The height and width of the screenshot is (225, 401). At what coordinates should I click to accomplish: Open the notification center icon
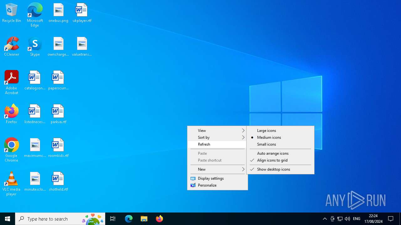pos(391,219)
